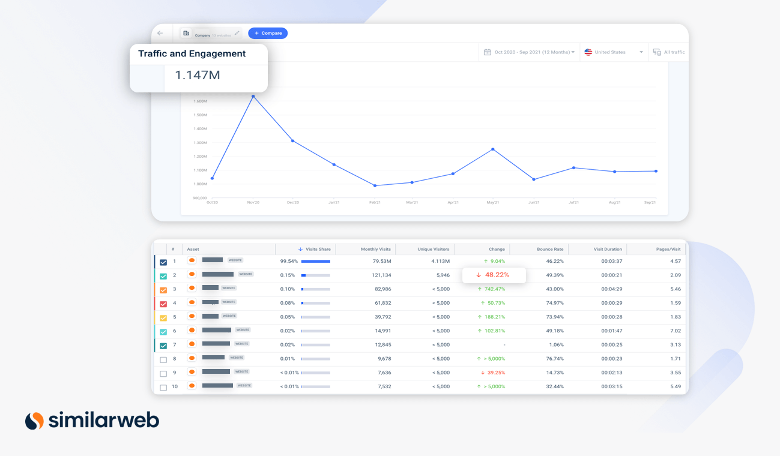780x456 pixels.
Task: Click the 0.10% visits share bar
Action: pyautogui.click(x=316, y=289)
